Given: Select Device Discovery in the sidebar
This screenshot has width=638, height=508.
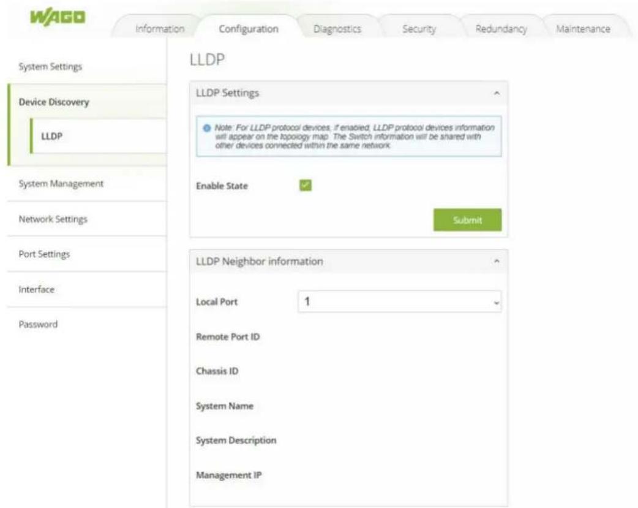Looking at the screenshot, I should click(87, 102).
